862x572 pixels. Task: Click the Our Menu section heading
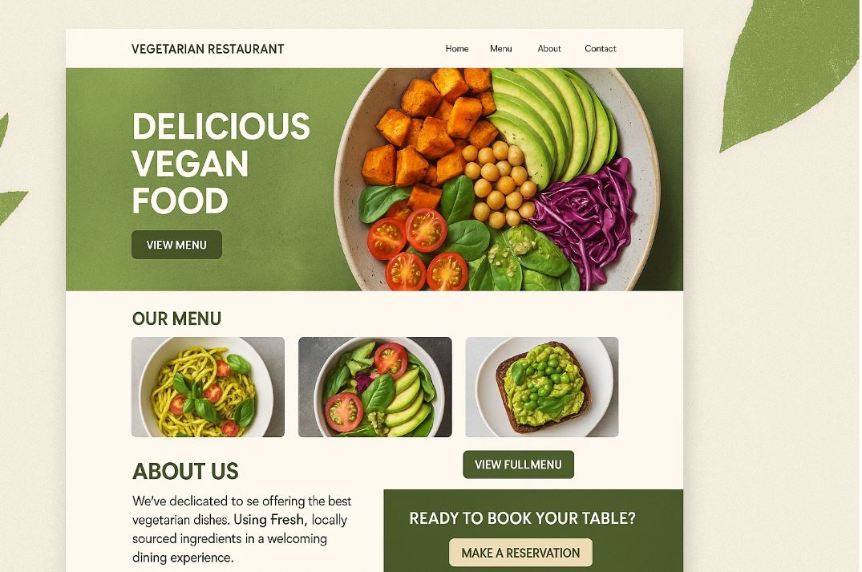(x=176, y=318)
